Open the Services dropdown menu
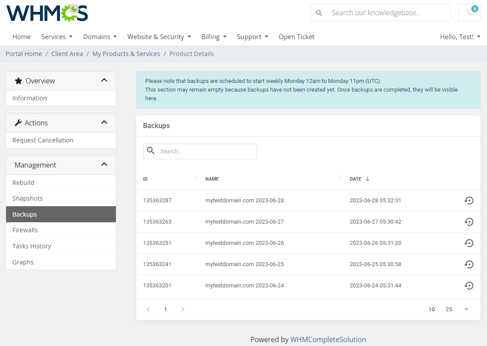This screenshot has width=487, height=346. coord(57,37)
